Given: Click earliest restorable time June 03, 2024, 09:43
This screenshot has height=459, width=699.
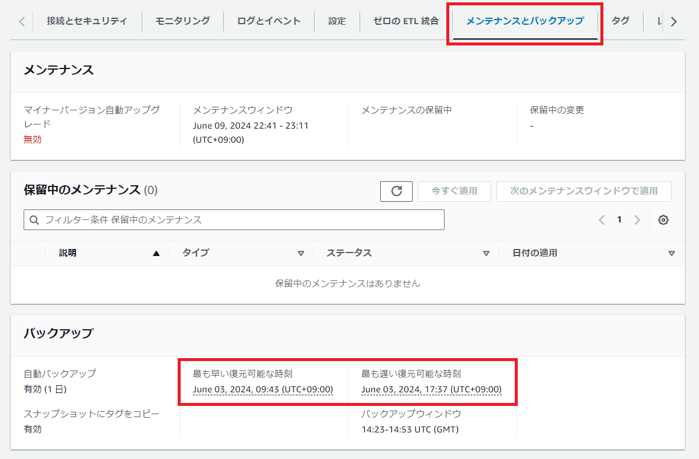Looking at the screenshot, I should 263,389.
